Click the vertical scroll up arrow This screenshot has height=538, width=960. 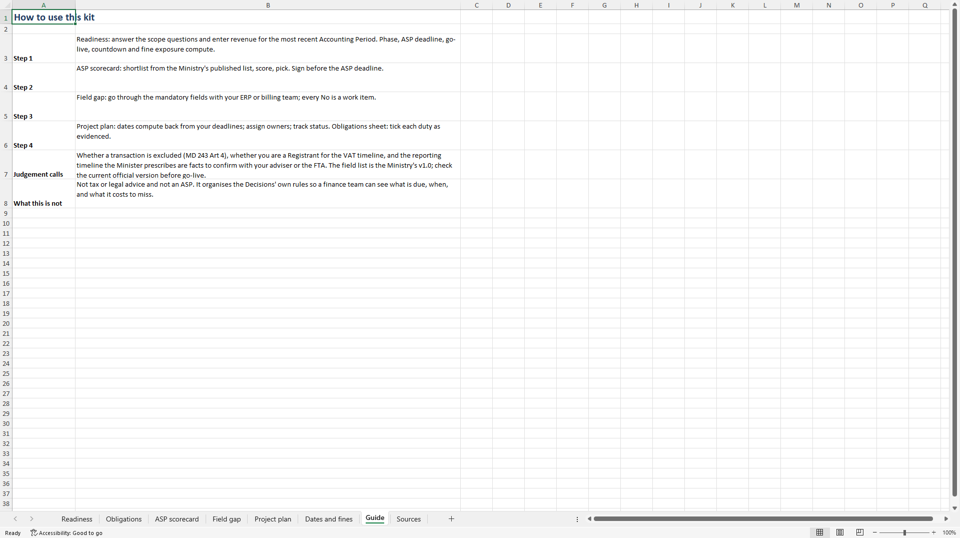pyautogui.click(x=954, y=4)
